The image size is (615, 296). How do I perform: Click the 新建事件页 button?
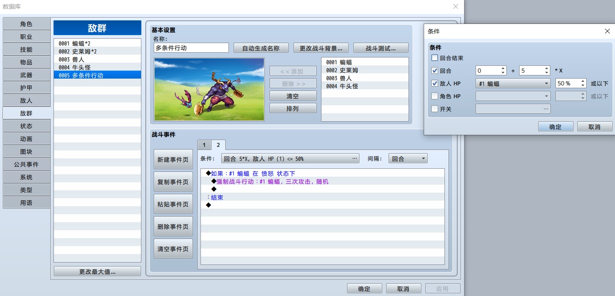coord(173,160)
